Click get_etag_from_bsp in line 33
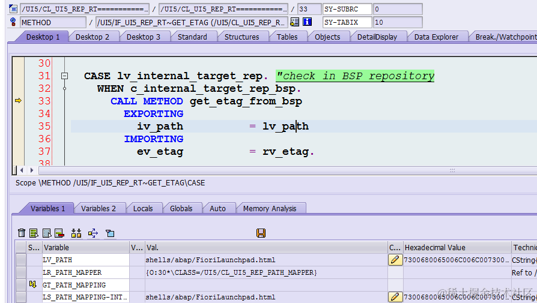This screenshot has width=537, height=303. pos(246,101)
